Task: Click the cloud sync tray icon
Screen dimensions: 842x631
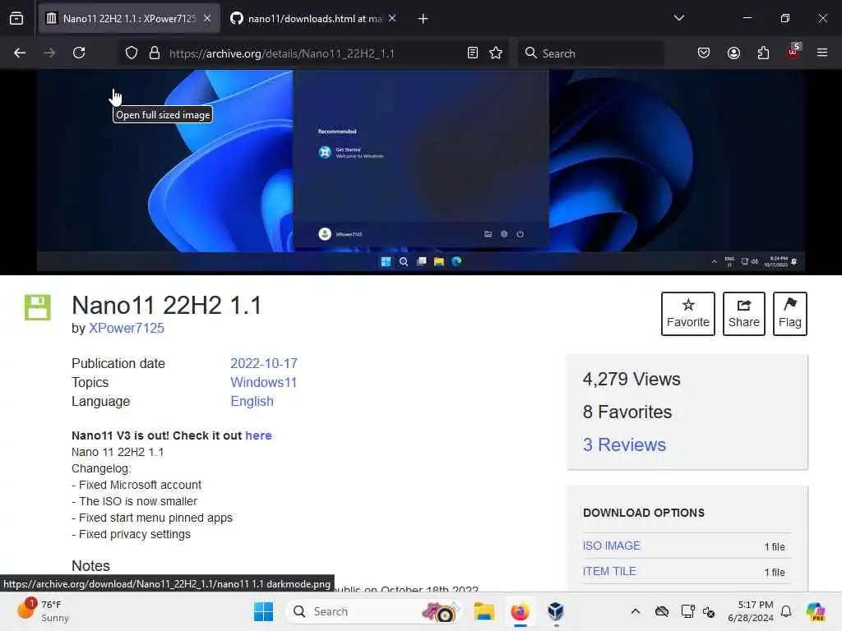Action: (x=662, y=611)
